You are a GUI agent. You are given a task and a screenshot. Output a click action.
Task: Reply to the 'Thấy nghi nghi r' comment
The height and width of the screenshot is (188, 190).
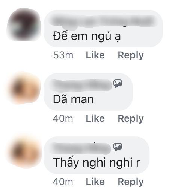pyautogui.click(x=131, y=182)
